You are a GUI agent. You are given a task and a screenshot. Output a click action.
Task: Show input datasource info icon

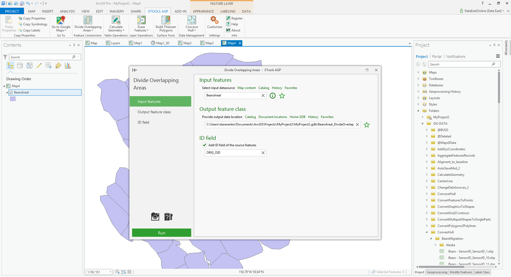point(273,96)
